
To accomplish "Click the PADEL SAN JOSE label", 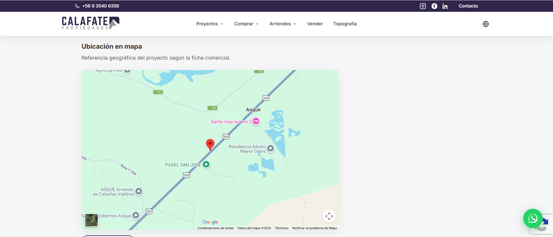I will point(183,165).
